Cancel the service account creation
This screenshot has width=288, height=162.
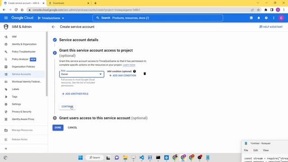(72, 127)
